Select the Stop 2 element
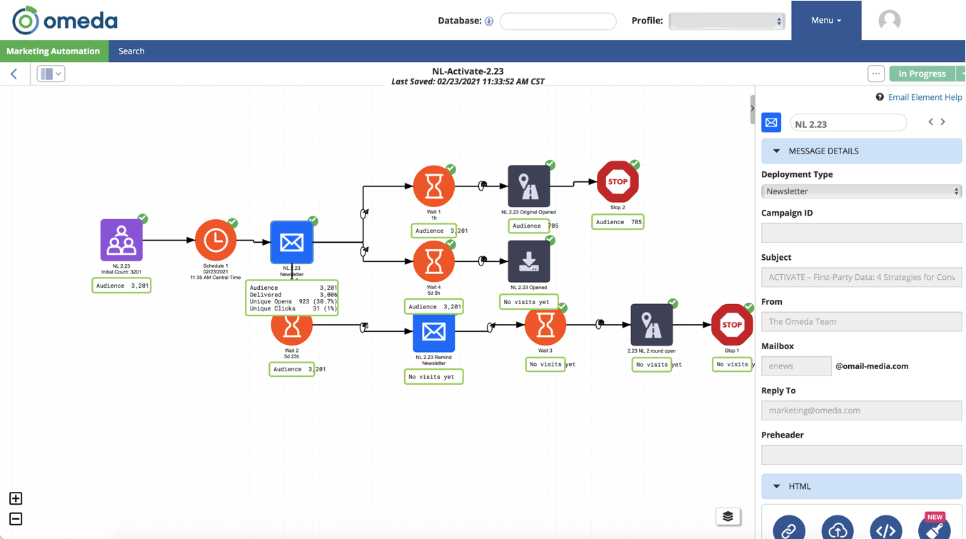 (x=617, y=182)
